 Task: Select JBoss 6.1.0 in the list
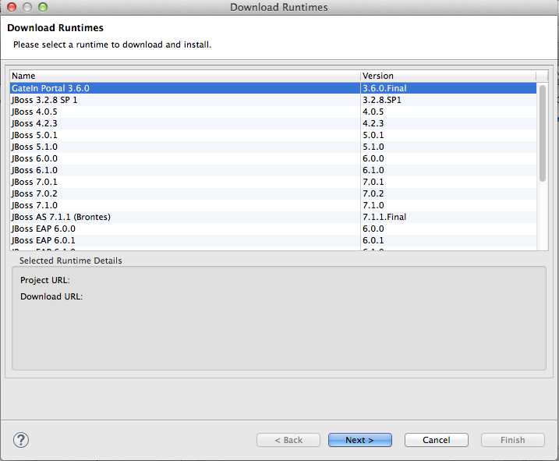point(273,170)
